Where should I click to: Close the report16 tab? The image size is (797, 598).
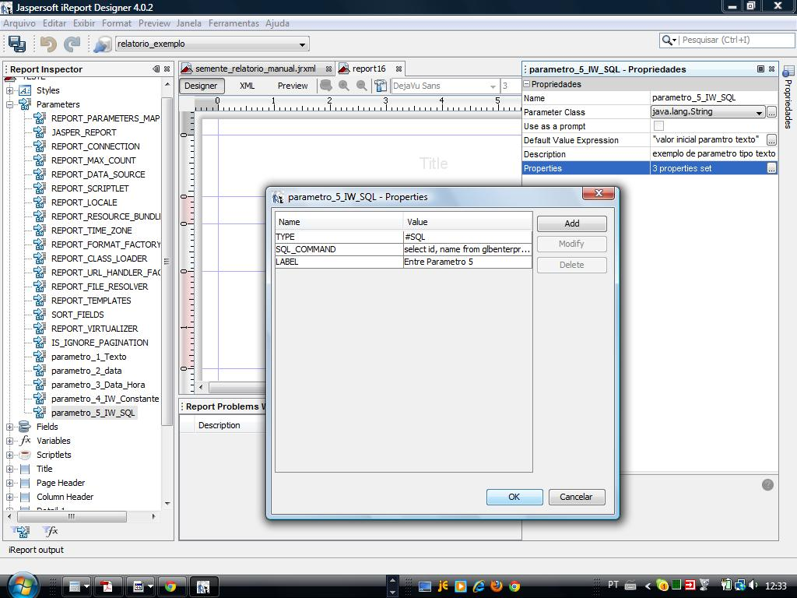(x=399, y=69)
